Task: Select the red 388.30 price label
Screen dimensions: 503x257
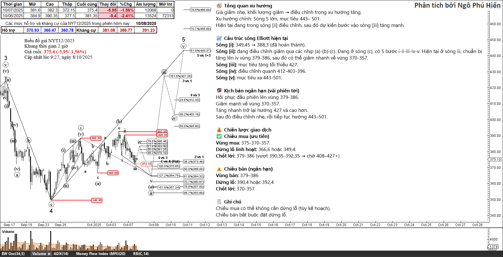Action: (x=96, y=138)
